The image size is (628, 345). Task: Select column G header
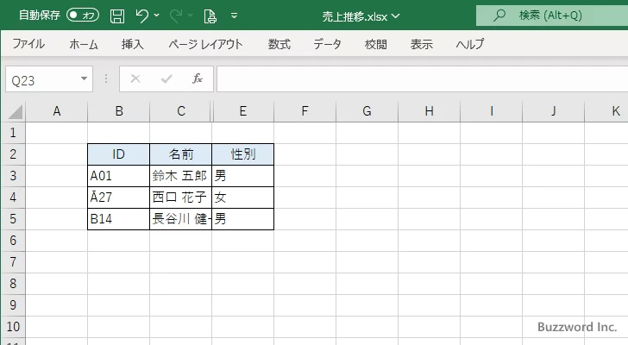(367, 111)
